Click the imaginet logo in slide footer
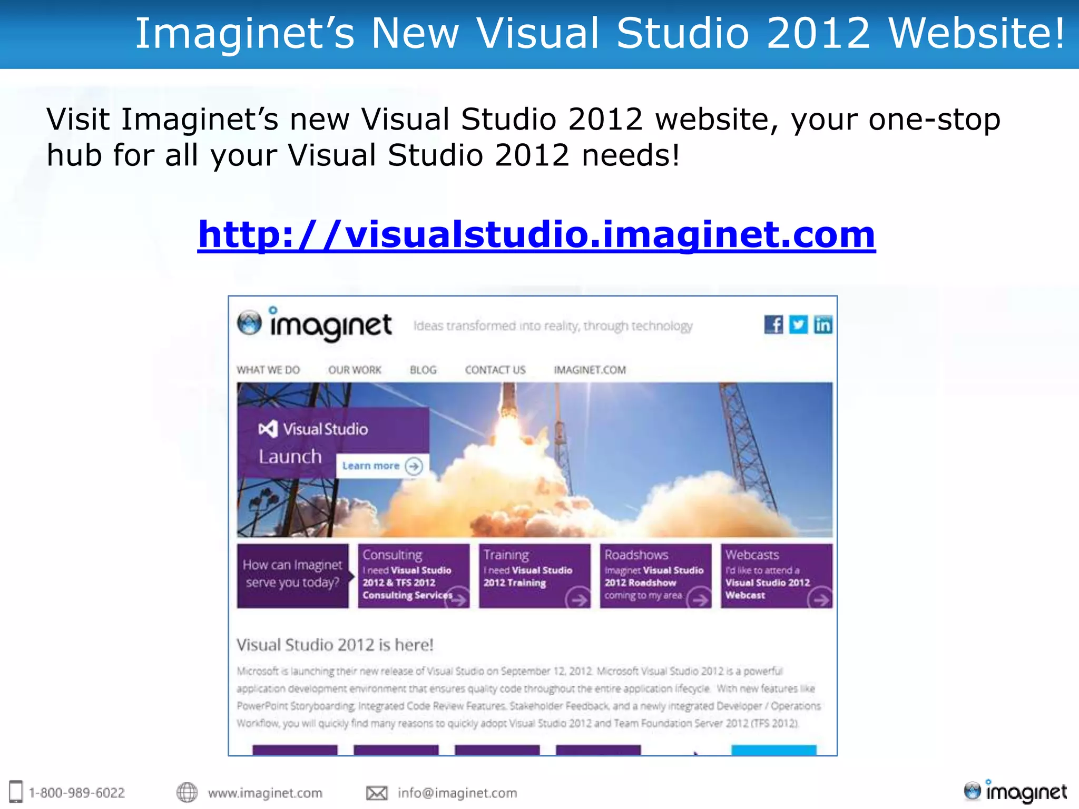 [x=1015, y=791]
